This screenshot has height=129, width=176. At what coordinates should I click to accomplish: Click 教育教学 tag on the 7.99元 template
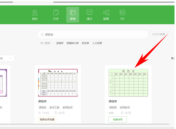click(x=68, y=107)
